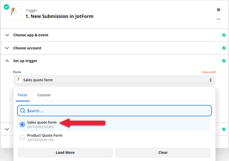Click the Sales quote form option label
This screenshot has width=229, height=161.
pyautogui.click(x=42, y=122)
